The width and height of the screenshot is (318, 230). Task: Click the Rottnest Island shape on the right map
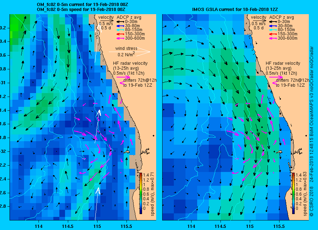[279, 152]
